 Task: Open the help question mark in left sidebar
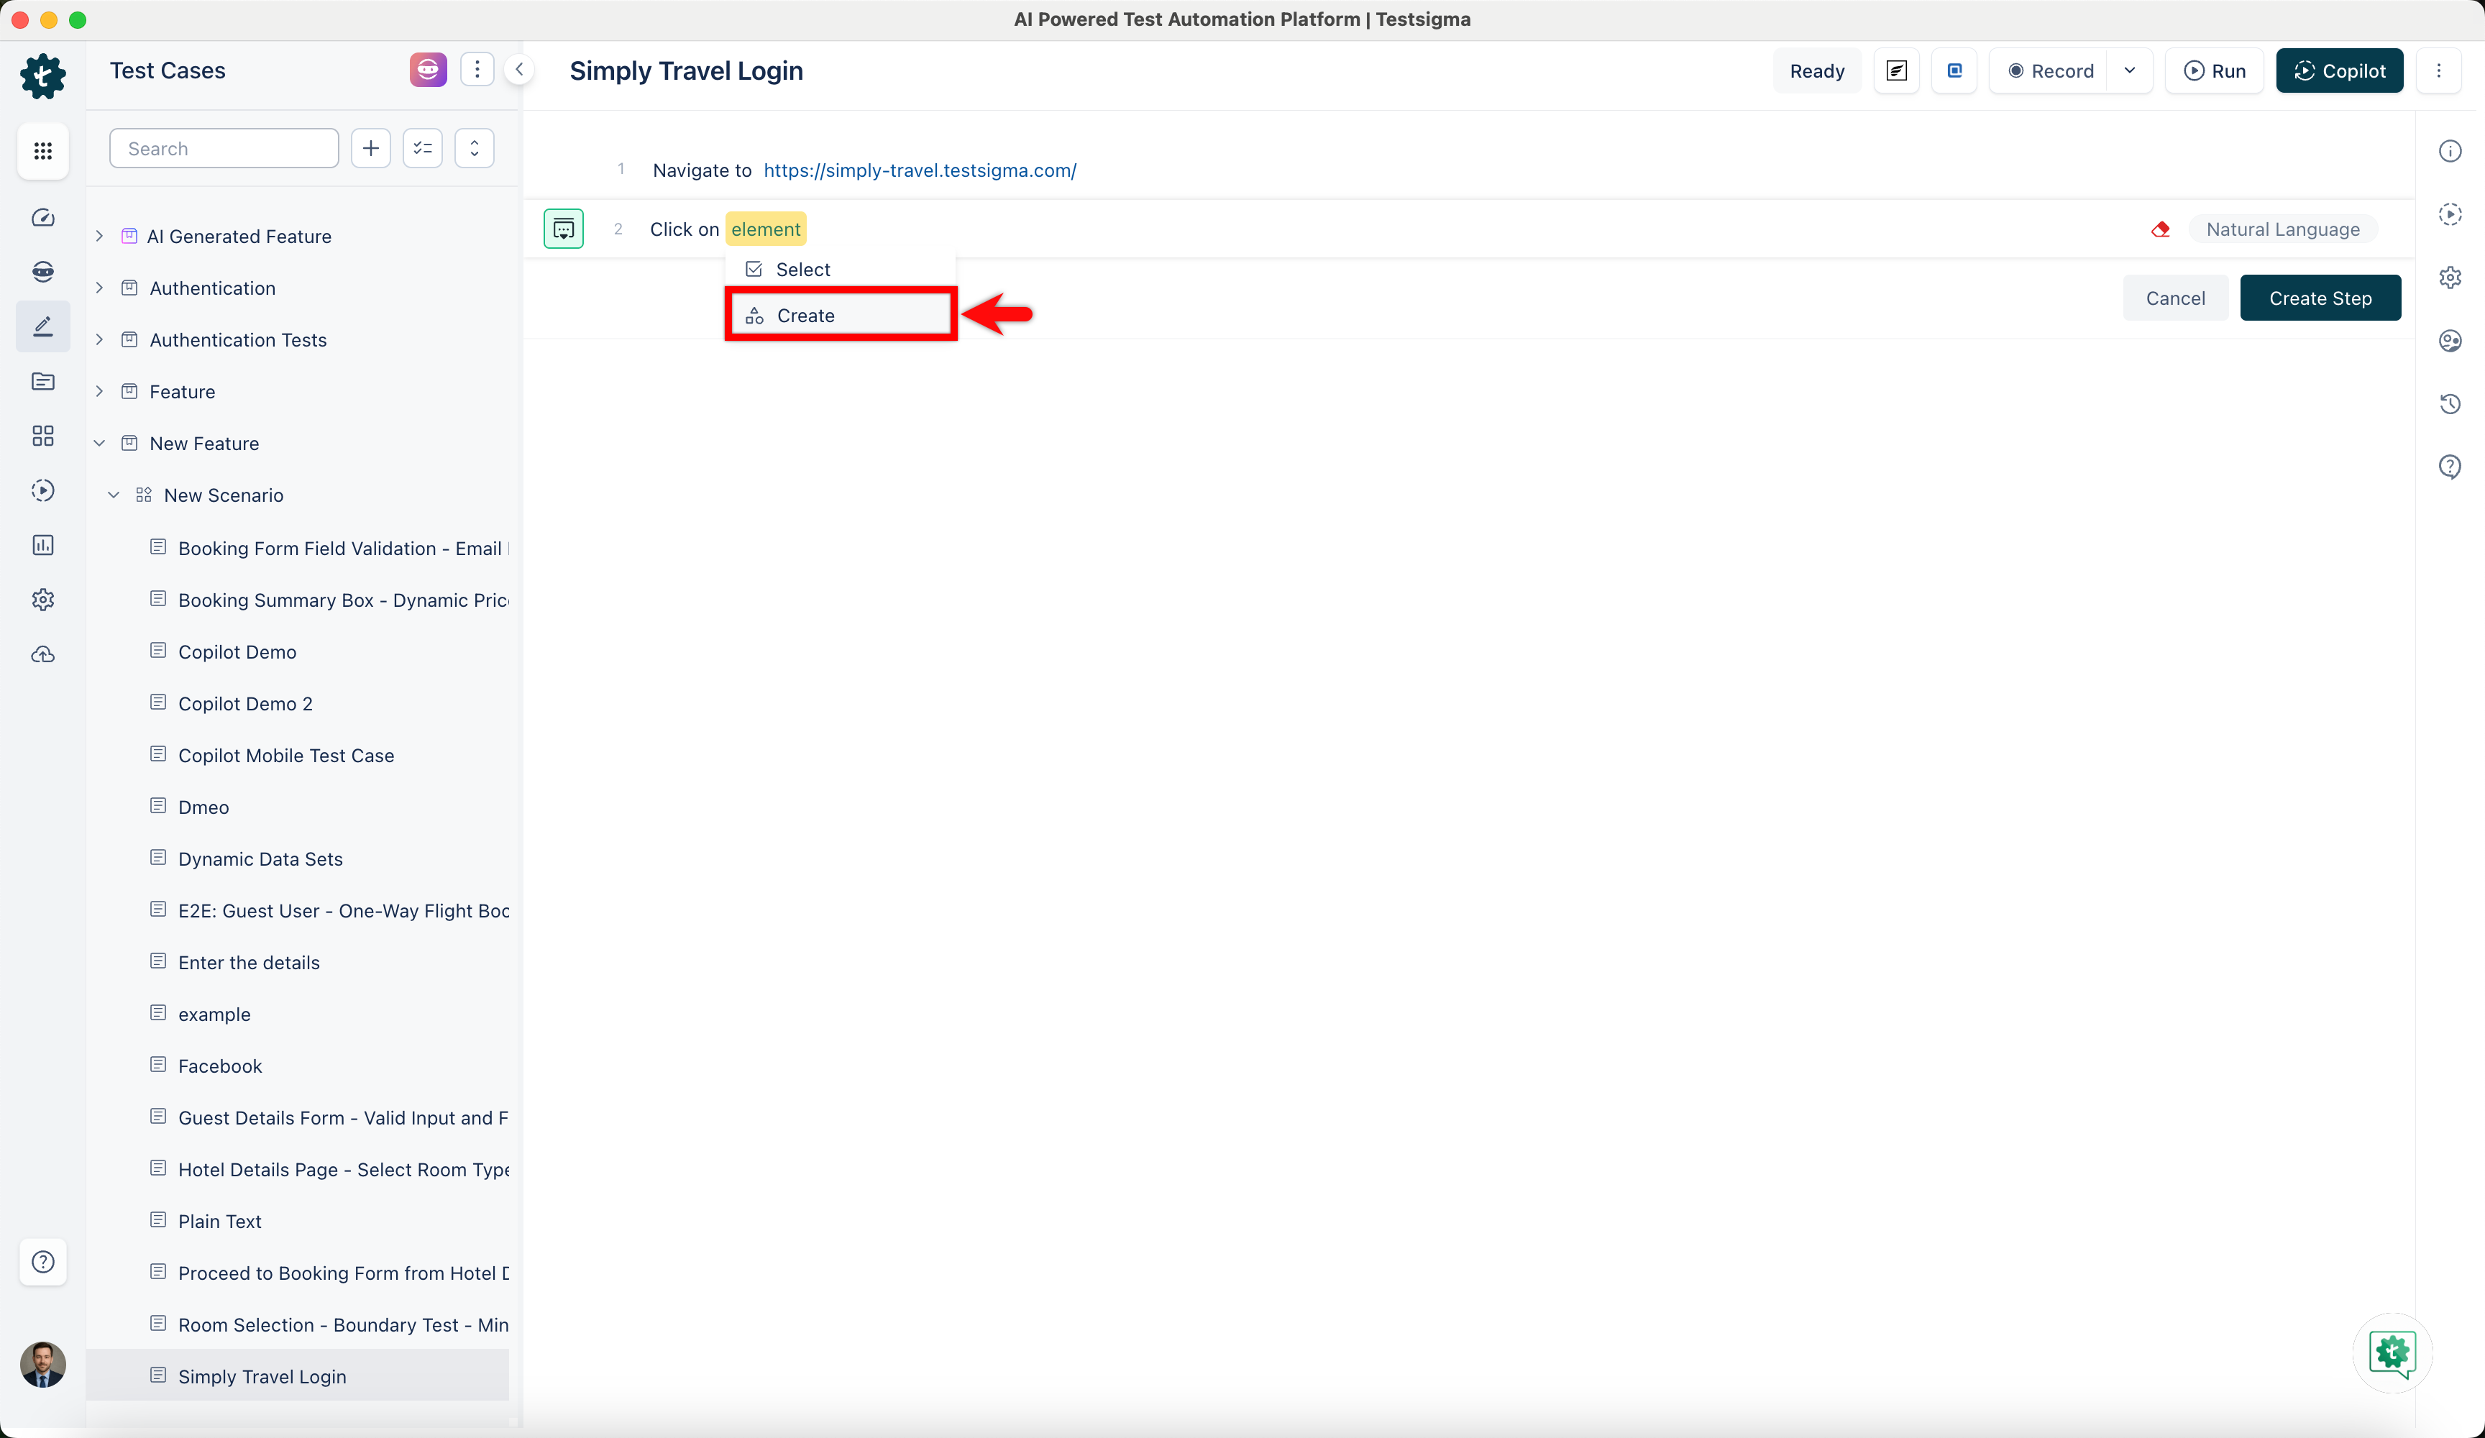[42, 1261]
